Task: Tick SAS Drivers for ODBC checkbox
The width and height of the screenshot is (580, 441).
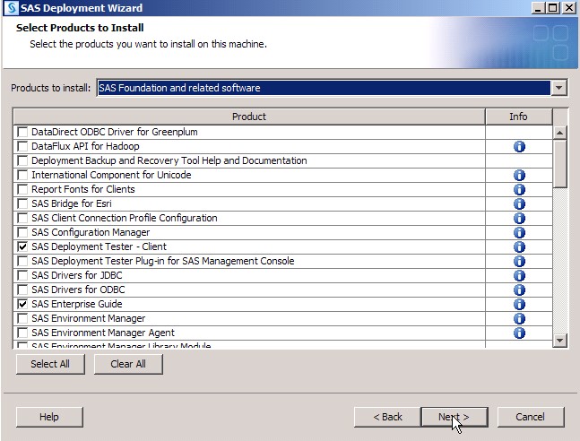Action: click(x=22, y=290)
